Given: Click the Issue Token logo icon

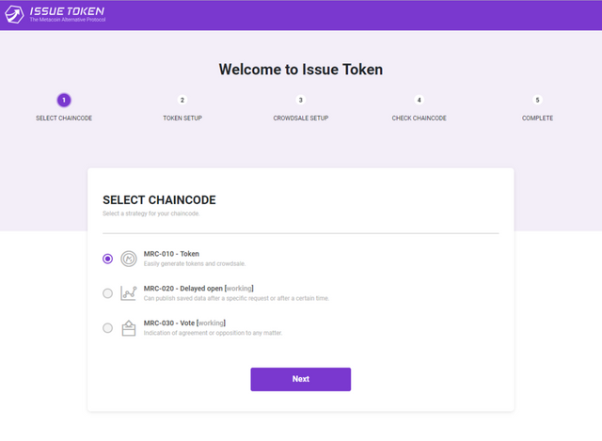Looking at the screenshot, I should click(15, 15).
